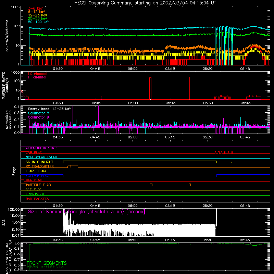Click the SC_TRANSMITTER raised pulse after 04:30
The image size is (274, 274).
pyautogui.click(x=73, y=166)
